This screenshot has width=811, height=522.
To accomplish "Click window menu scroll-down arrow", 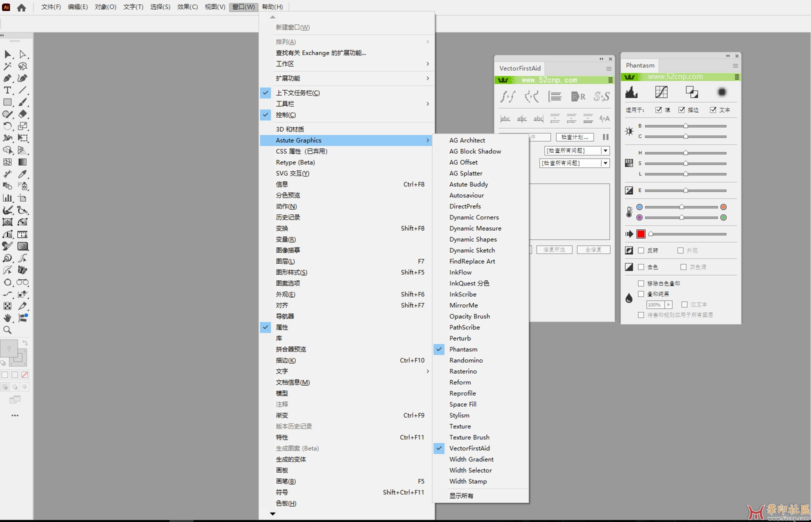I will click(272, 513).
